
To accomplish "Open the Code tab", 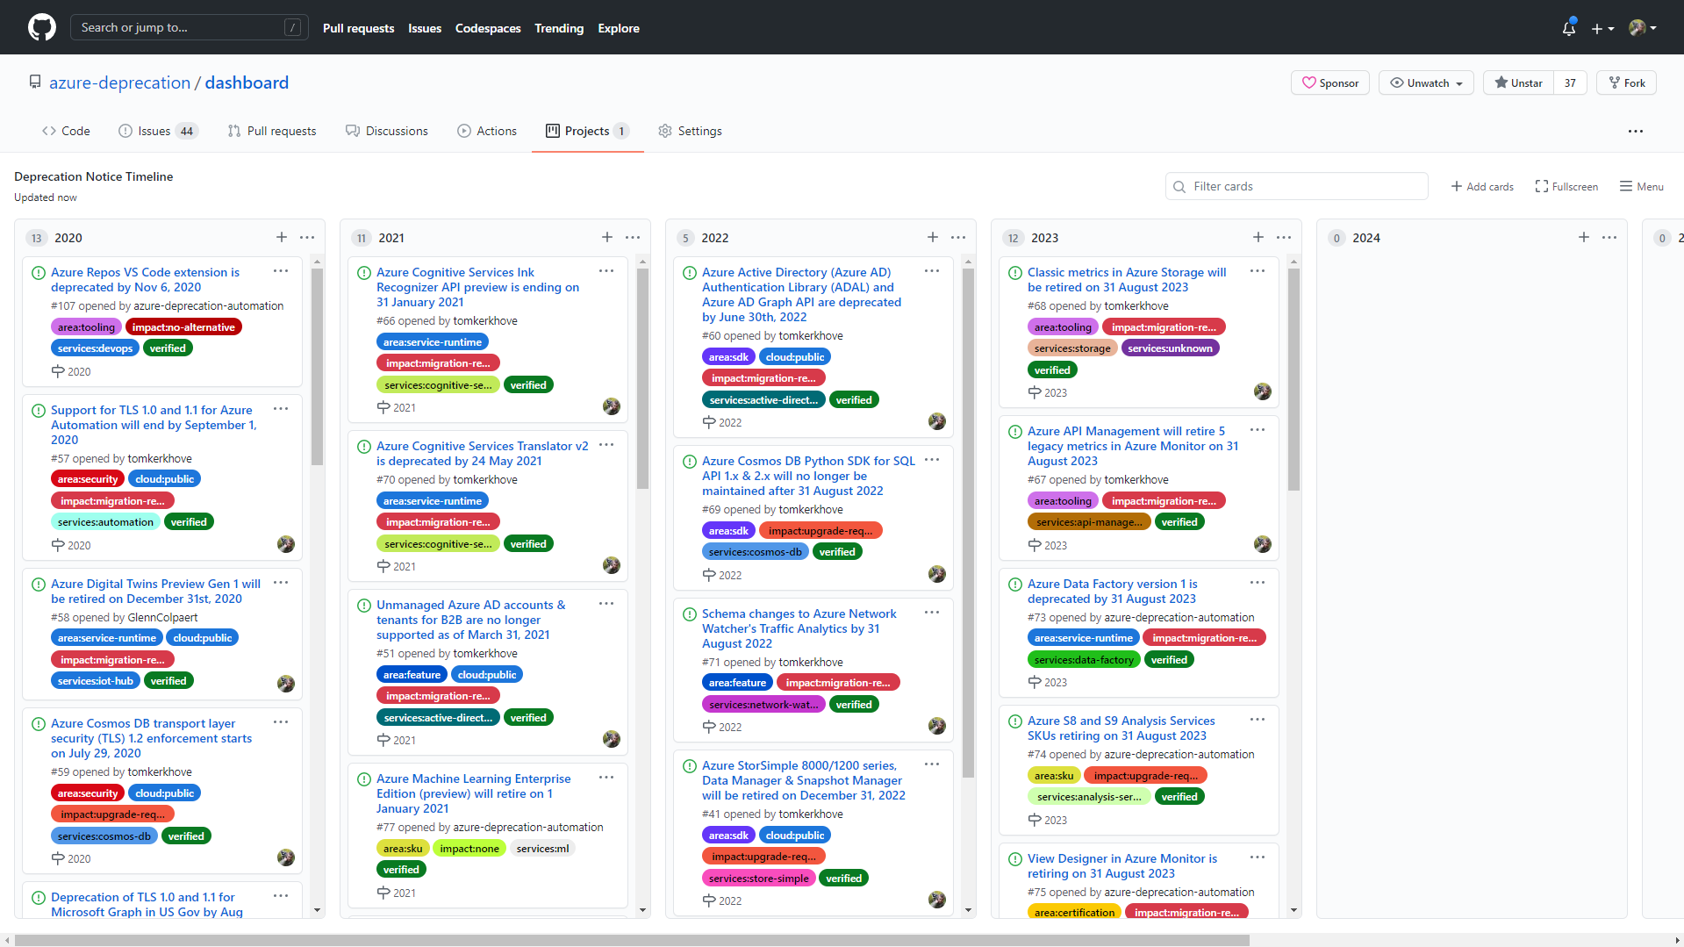I will click(66, 131).
